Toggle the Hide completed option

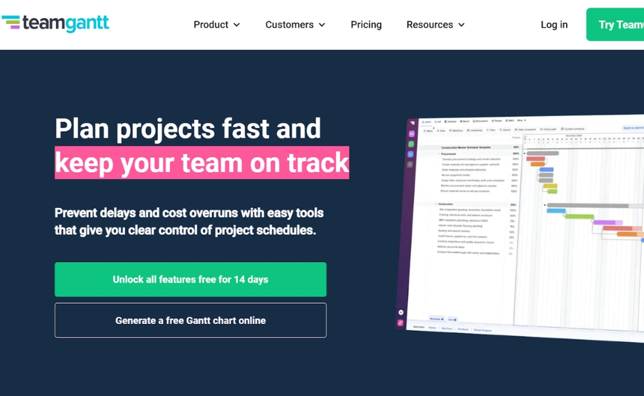click(524, 129)
